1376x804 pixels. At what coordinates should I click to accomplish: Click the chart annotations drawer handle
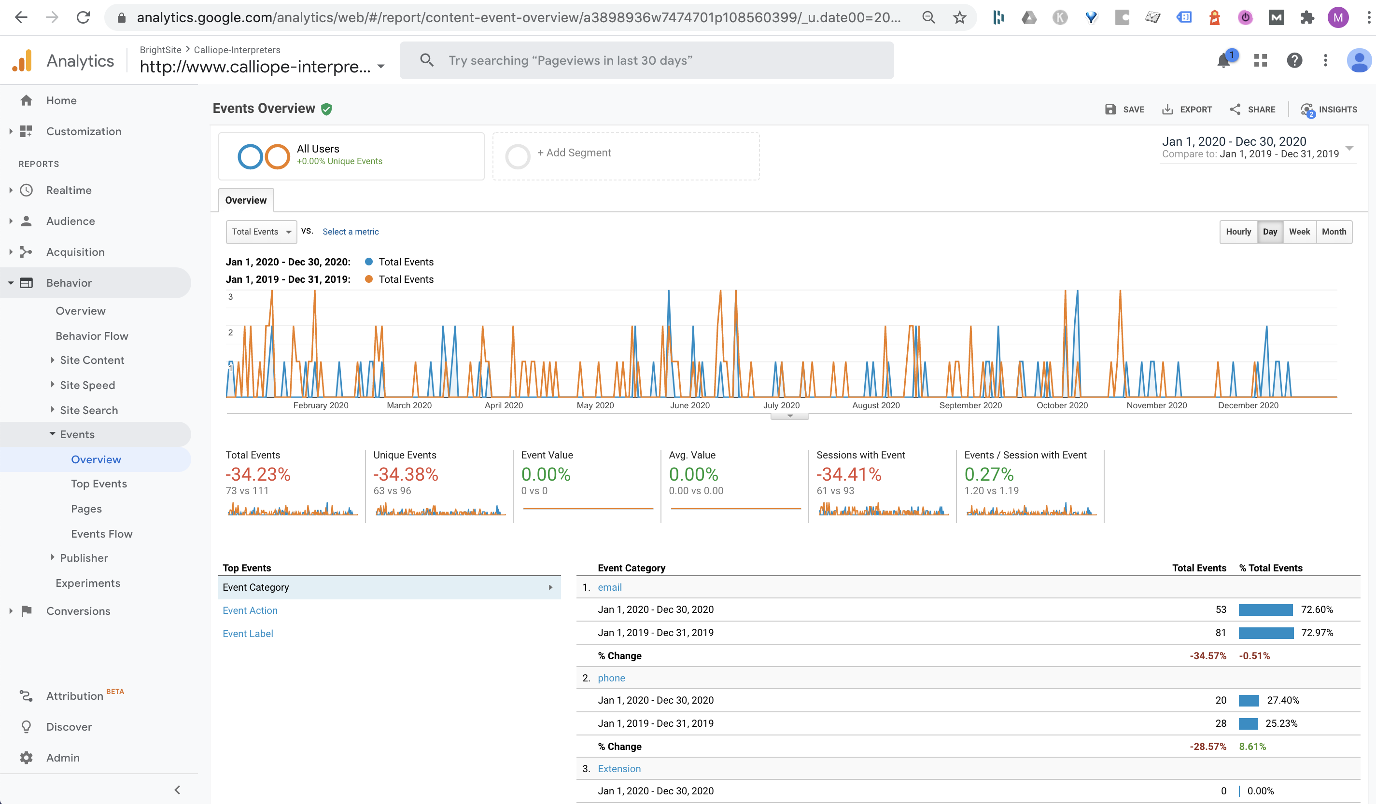pyautogui.click(x=789, y=416)
